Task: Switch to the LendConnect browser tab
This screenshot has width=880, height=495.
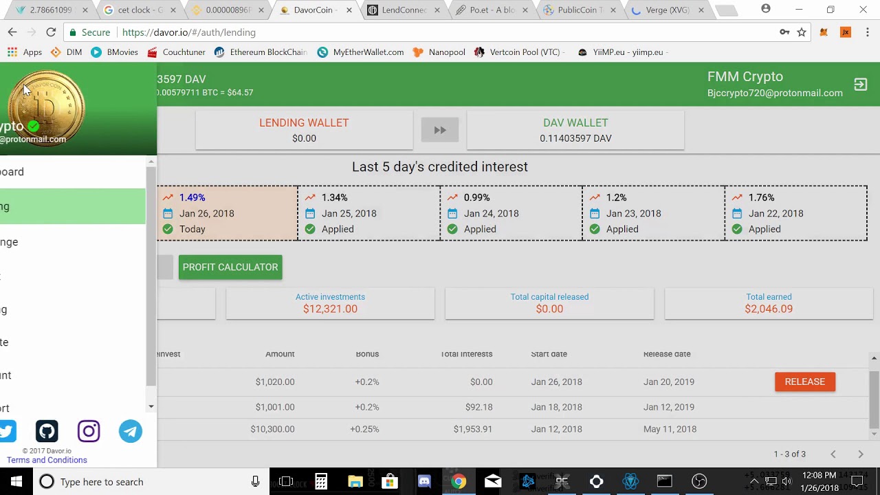Action: [x=404, y=10]
